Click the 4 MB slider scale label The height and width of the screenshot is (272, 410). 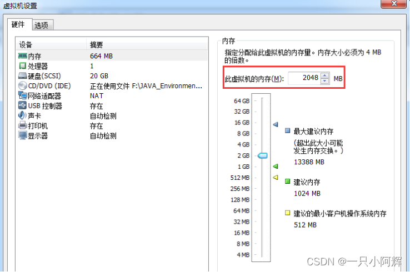243,255
